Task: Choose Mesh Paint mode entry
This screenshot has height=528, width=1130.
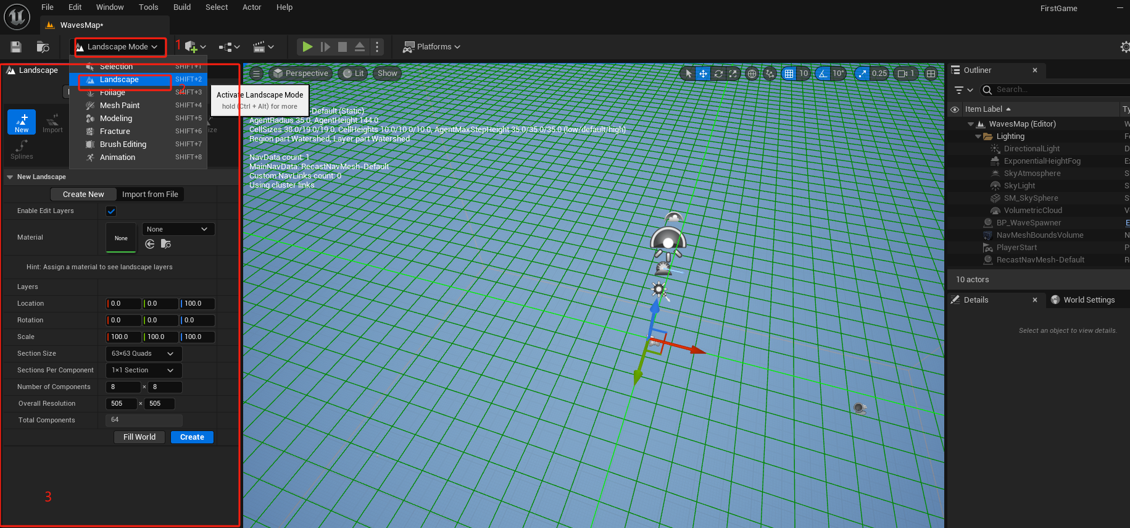Action: 138,106
